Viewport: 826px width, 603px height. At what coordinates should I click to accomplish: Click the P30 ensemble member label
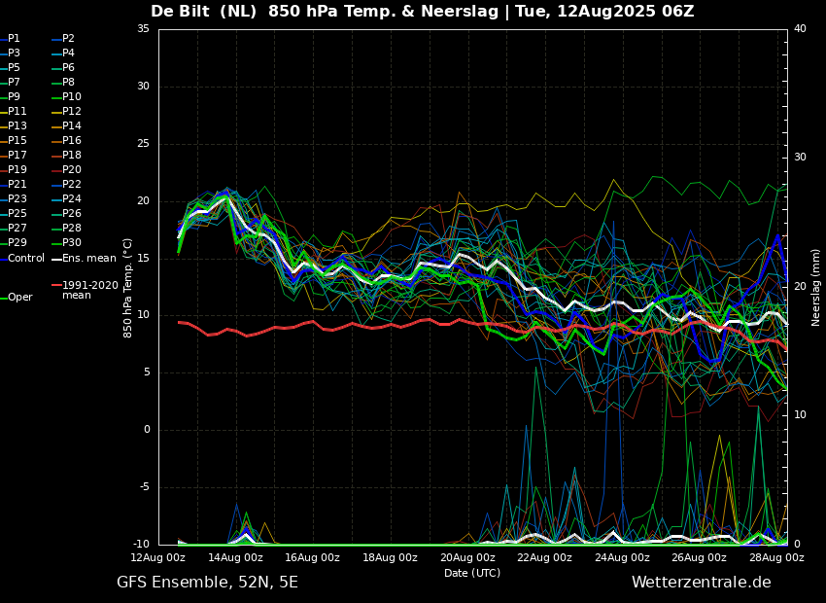click(x=72, y=243)
